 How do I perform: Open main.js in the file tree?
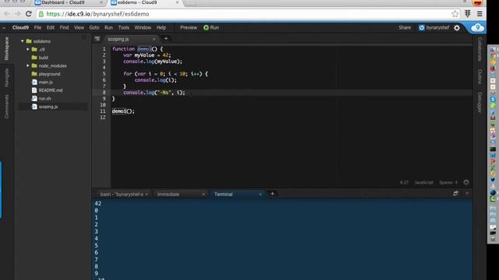45,82
